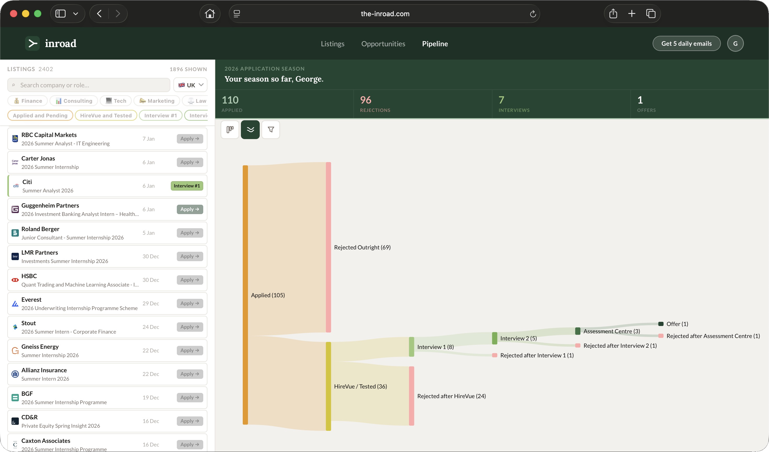Image resolution: width=769 pixels, height=452 pixels.
Task: Open new tab with plus icon
Action: (x=632, y=14)
